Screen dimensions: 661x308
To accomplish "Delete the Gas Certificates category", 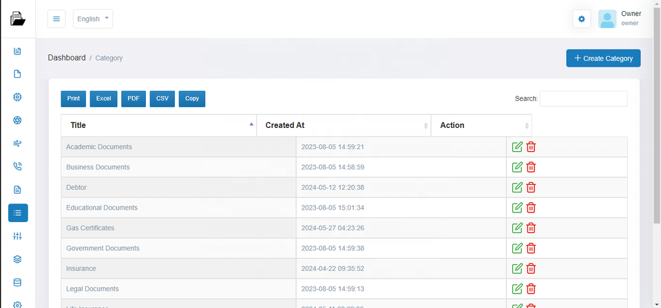I will pos(531,228).
